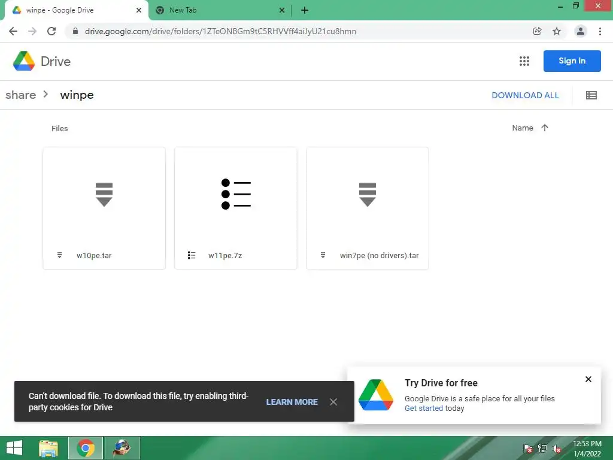Click DOWNLOAD ALL
The width and height of the screenshot is (613, 460).
tap(525, 95)
